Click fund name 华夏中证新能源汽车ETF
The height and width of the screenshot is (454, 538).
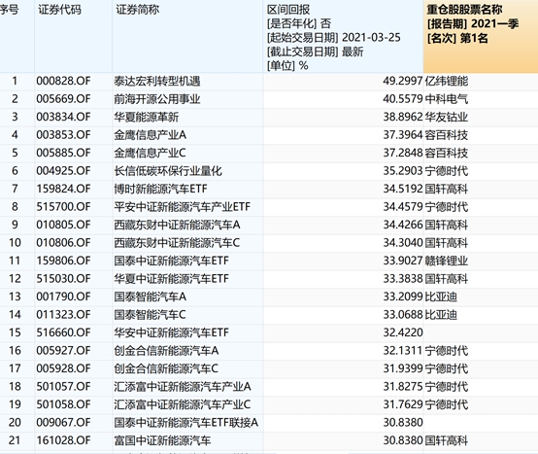(x=172, y=278)
